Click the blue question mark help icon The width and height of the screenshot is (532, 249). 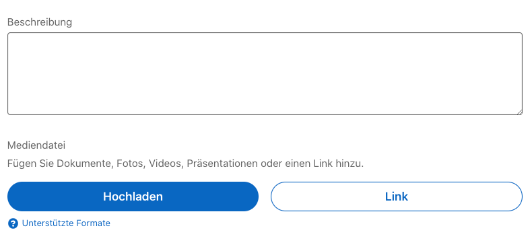point(13,223)
